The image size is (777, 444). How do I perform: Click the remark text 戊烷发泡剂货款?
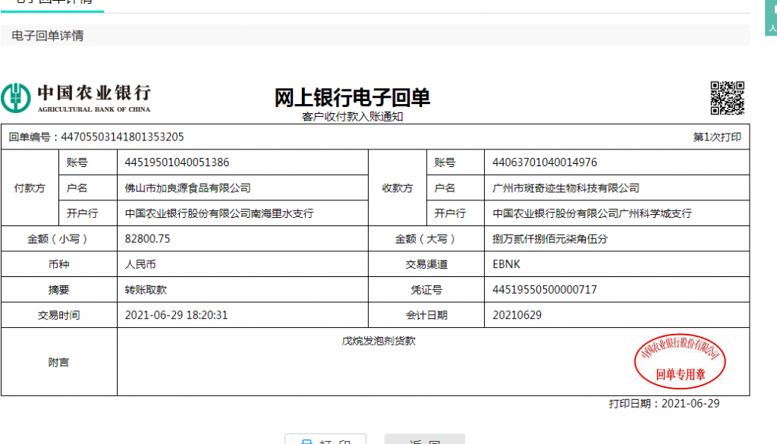click(379, 341)
